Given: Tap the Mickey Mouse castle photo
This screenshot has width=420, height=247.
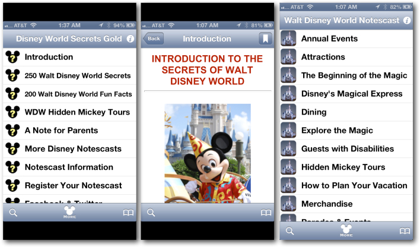Looking at the screenshot, I should (208, 153).
